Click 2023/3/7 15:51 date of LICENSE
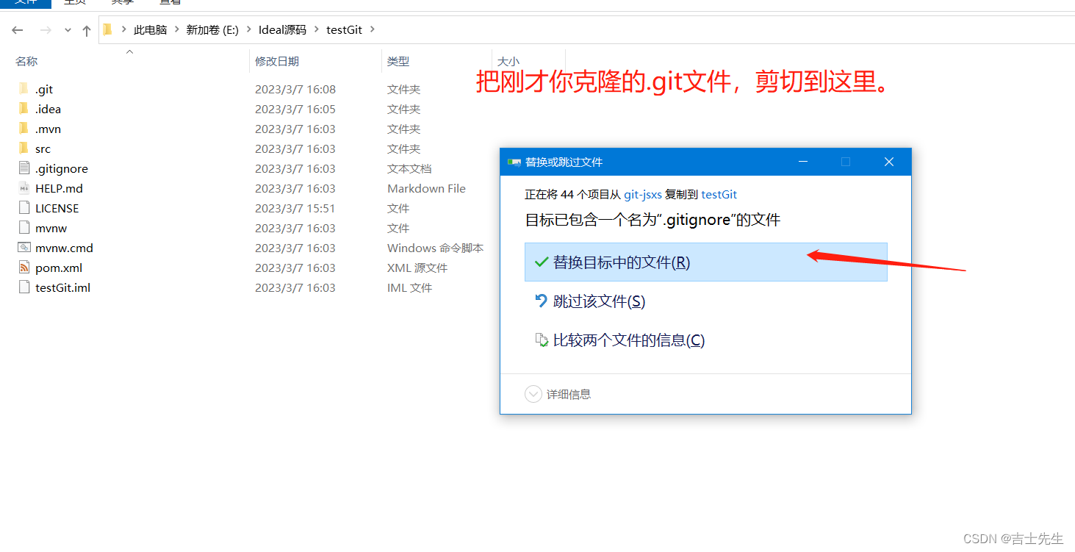The image size is (1075, 552). pos(295,208)
